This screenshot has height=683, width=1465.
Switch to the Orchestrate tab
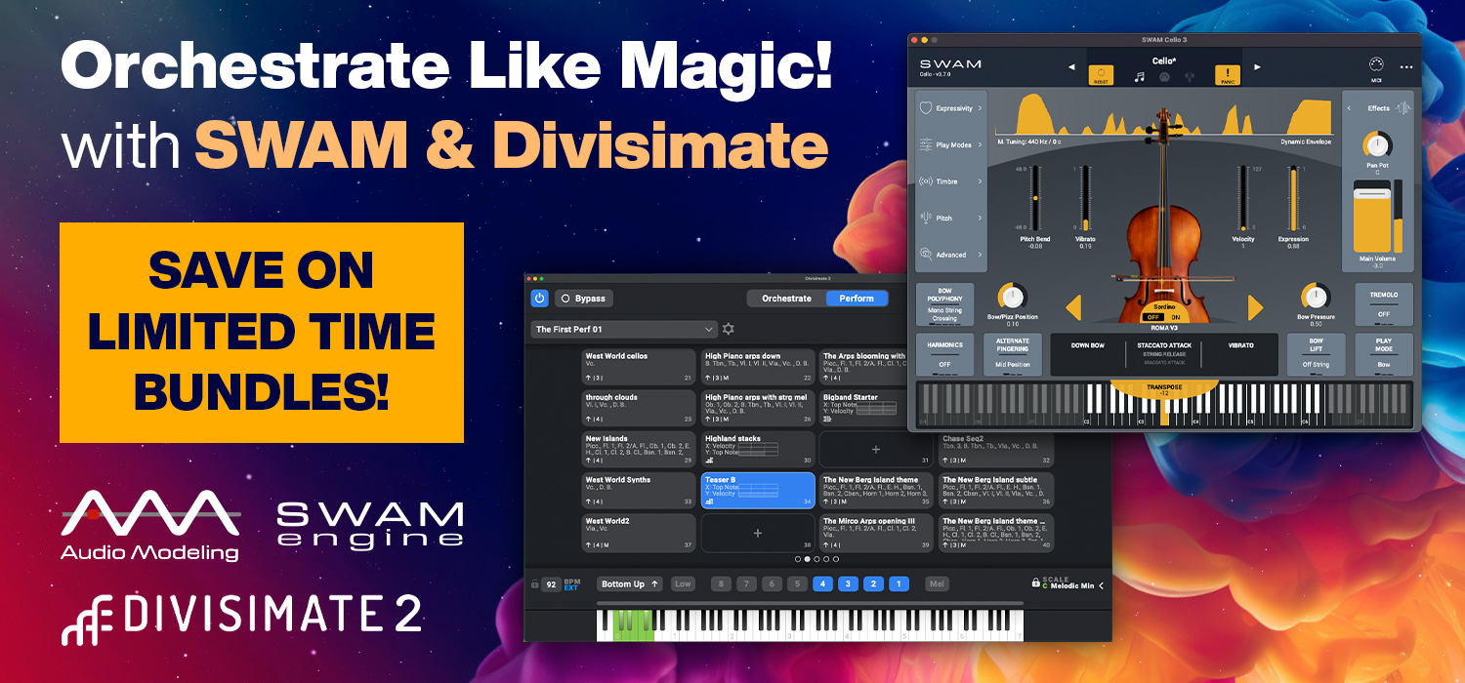[x=786, y=299]
